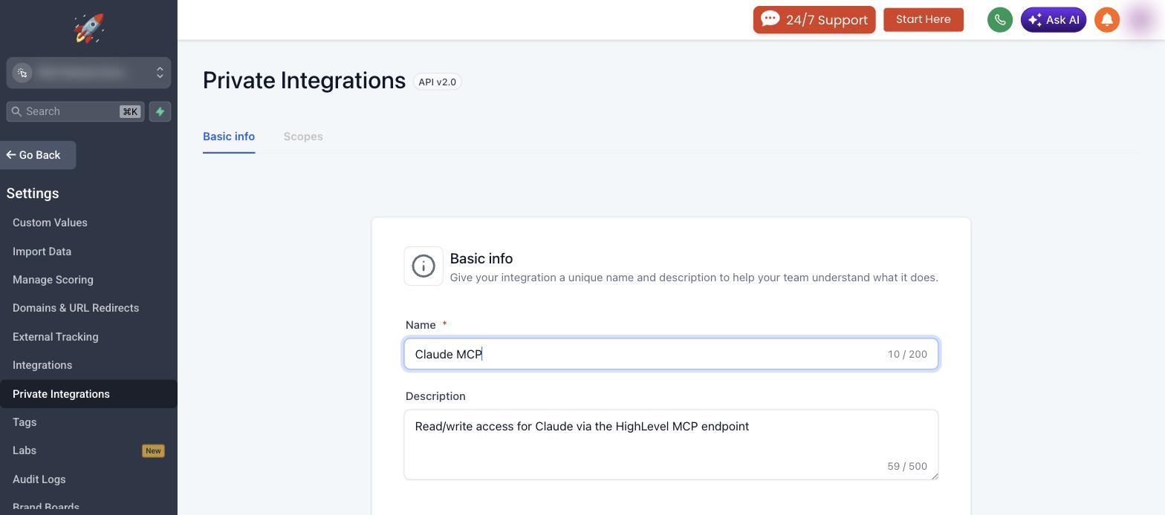Screen dimensions: 1165x515
Task: Open the orange notifications bell
Action: tap(1107, 20)
